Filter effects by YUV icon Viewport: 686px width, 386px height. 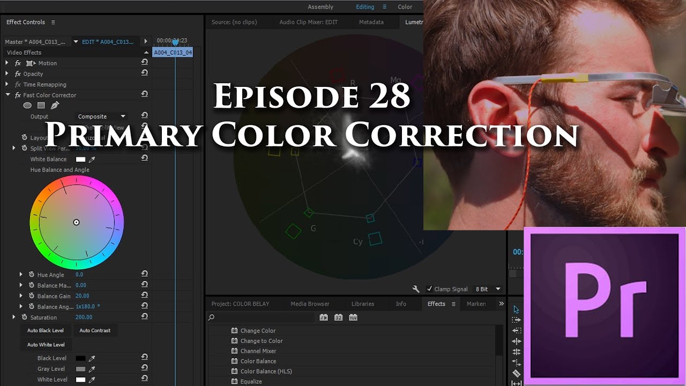[353, 317]
